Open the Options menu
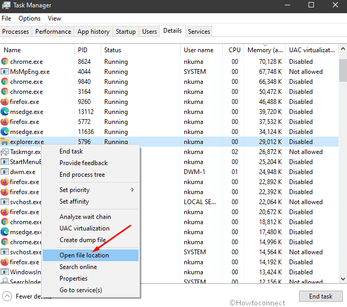This screenshot has width=347, height=307. click(x=29, y=18)
